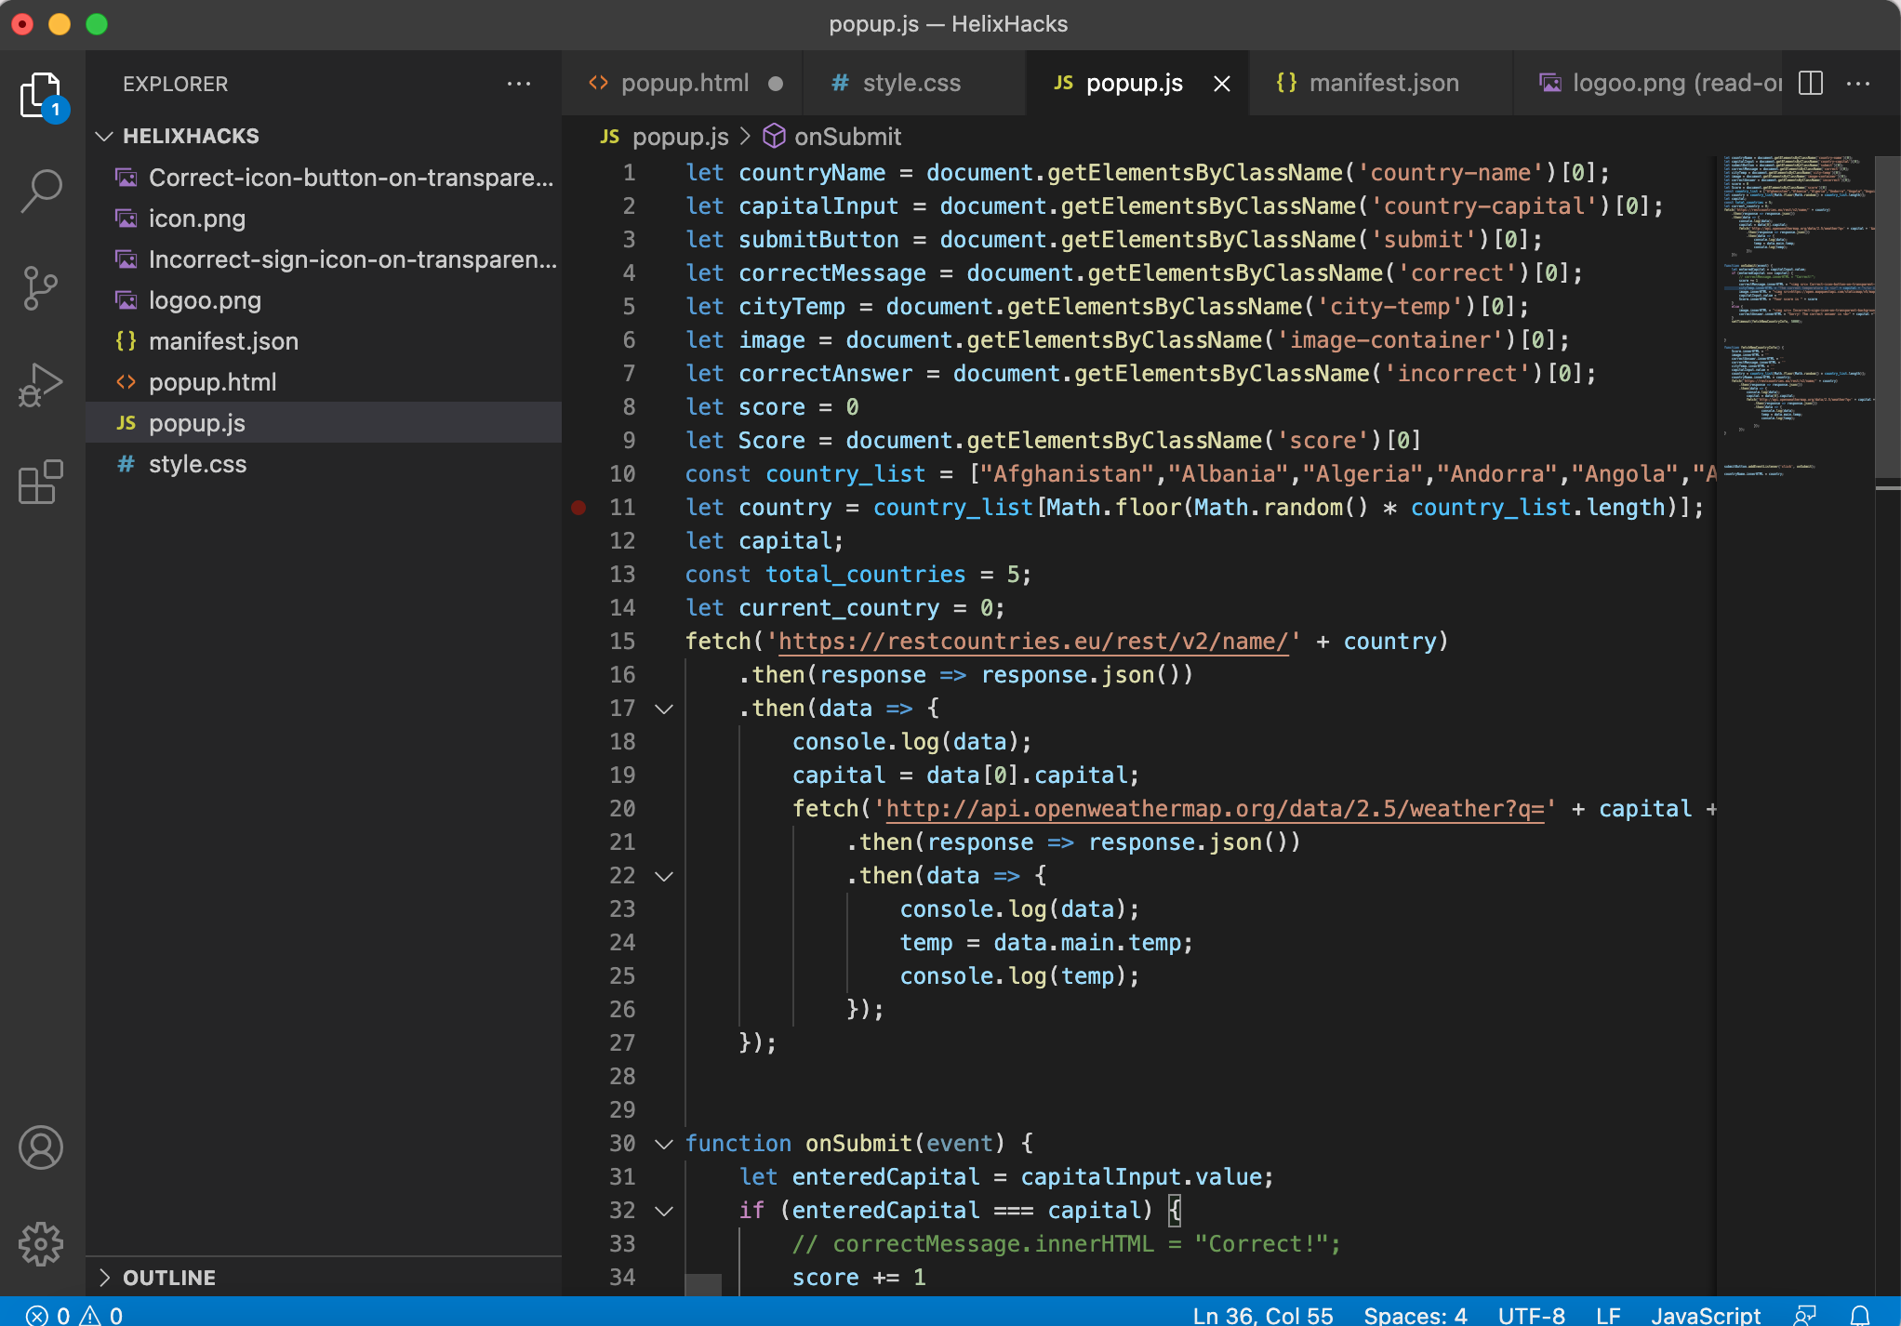Click the Accounts icon in activity bar
The width and height of the screenshot is (1901, 1326).
pos(41,1148)
